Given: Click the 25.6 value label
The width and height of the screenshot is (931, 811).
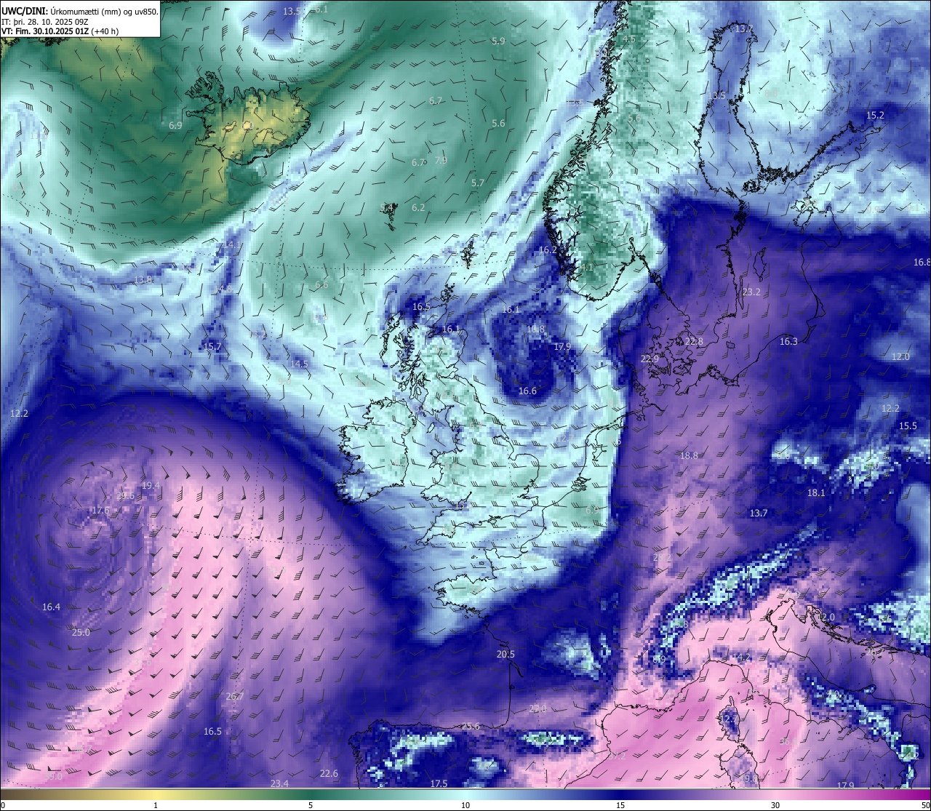Looking at the screenshot, I should (471, 727).
